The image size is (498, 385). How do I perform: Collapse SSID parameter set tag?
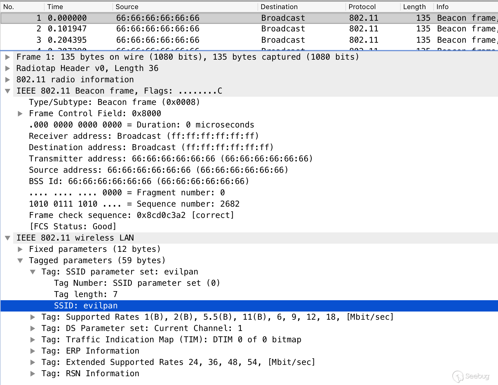pos(33,272)
